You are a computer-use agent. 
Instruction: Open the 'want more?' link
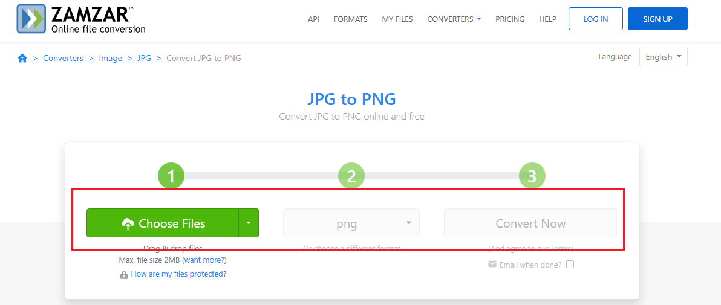pos(204,260)
